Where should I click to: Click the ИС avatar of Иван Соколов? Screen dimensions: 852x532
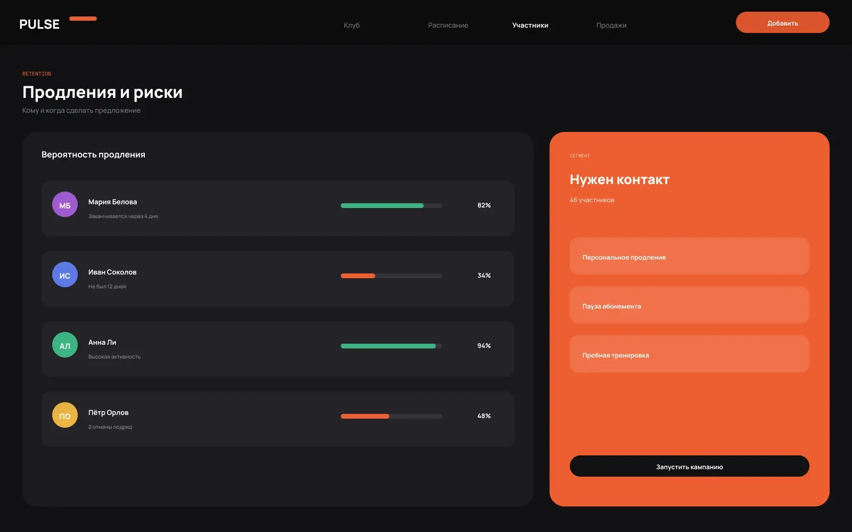click(x=65, y=275)
